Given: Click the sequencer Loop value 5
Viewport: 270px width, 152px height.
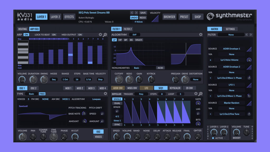Looking at the screenshot, I should [180, 94].
